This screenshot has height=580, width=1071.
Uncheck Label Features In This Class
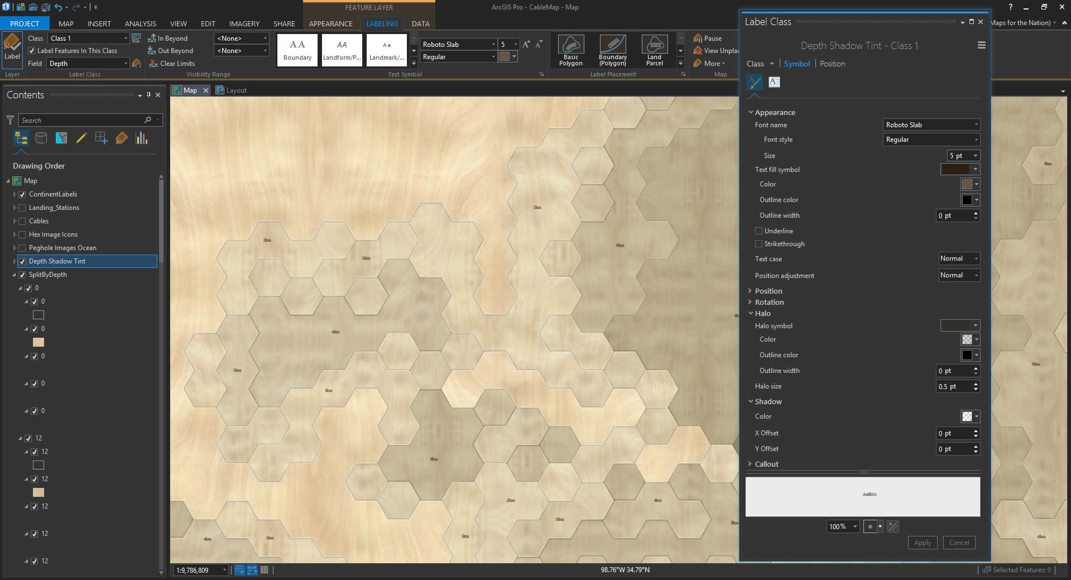point(32,51)
